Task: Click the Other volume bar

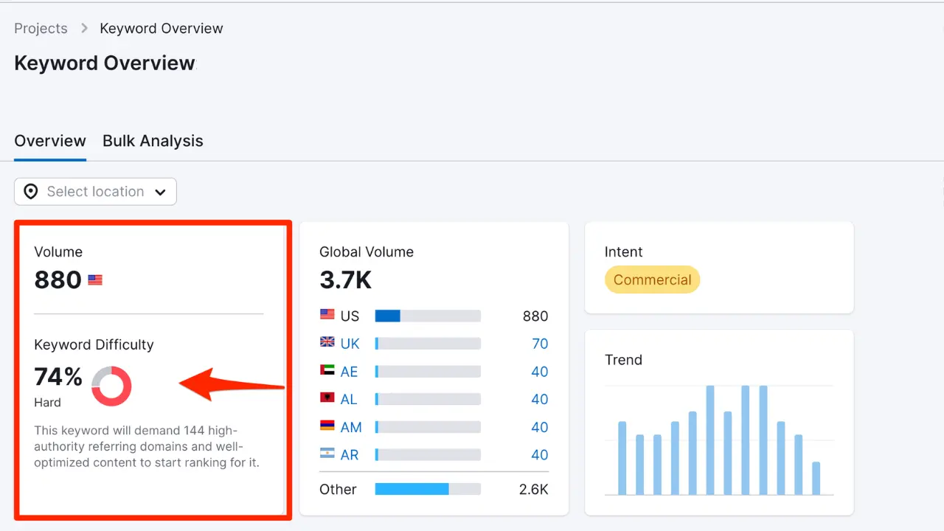Action: [427, 488]
